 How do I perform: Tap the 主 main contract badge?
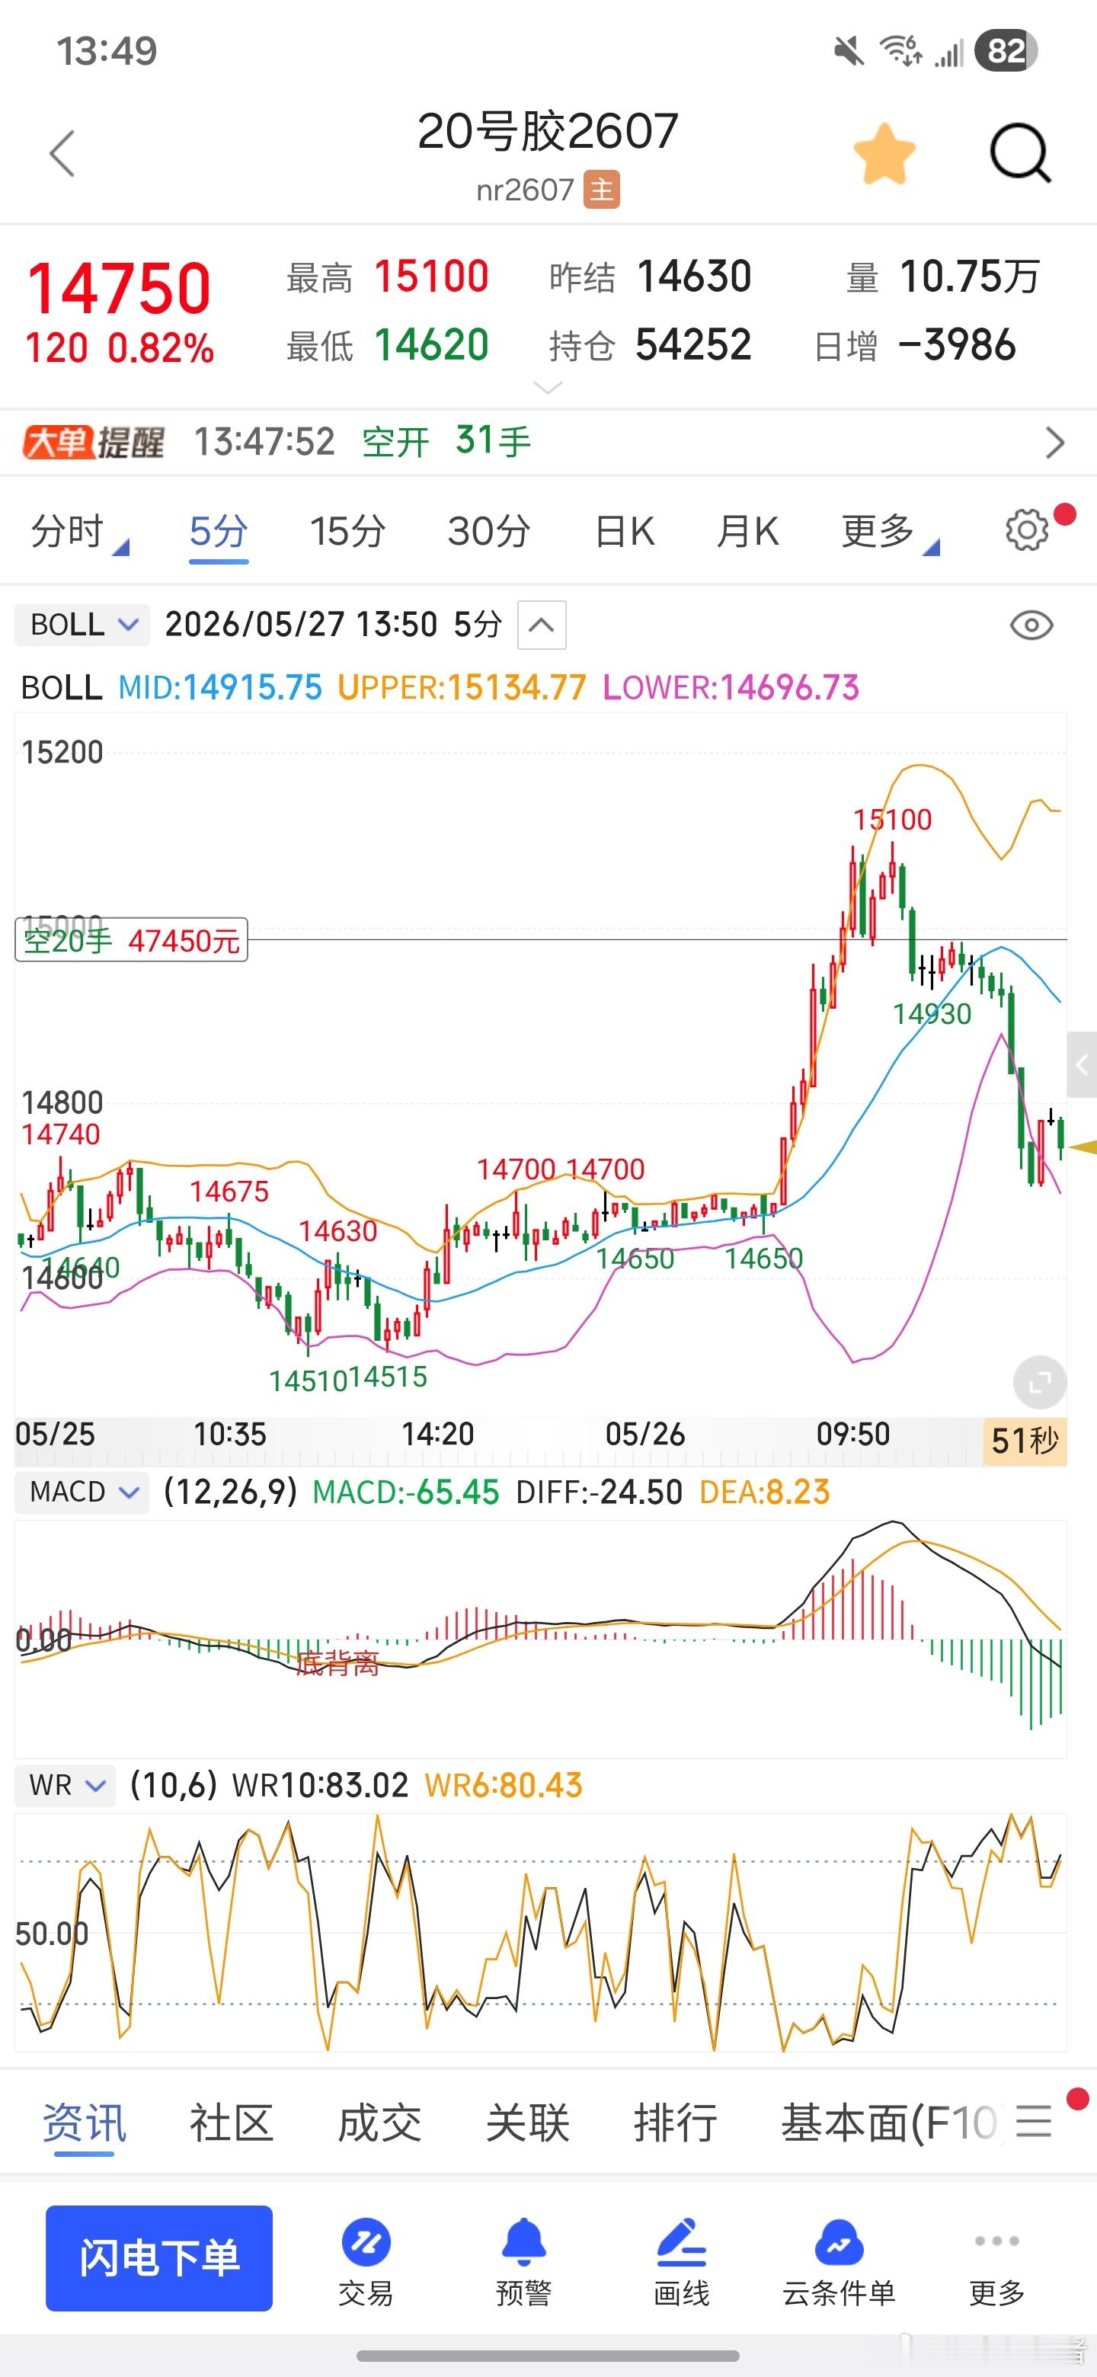coord(602,190)
